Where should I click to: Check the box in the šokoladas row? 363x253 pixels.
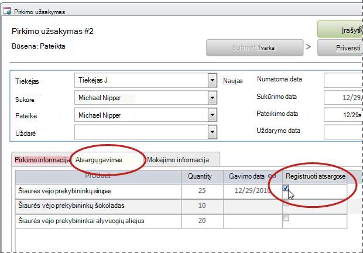[286, 203]
